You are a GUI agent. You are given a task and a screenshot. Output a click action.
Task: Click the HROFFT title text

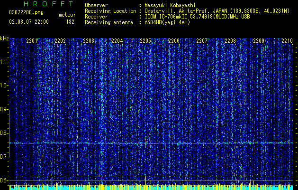coord(49,4)
